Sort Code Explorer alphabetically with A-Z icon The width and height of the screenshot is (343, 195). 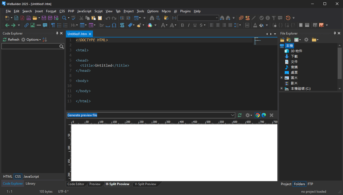click(x=45, y=39)
